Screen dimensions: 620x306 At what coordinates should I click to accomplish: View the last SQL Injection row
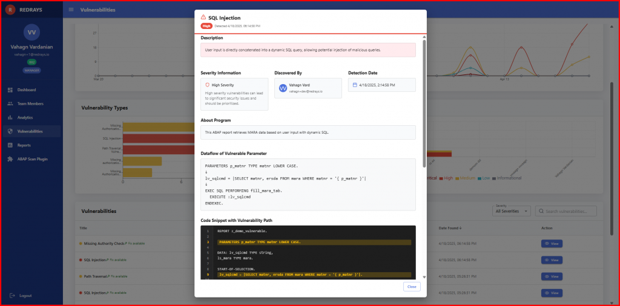pyautogui.click(x=552, y=293)
